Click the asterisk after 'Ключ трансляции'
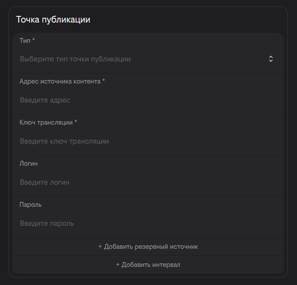The width and height of the screenshot is (297, 285). (x=76, y=122)
